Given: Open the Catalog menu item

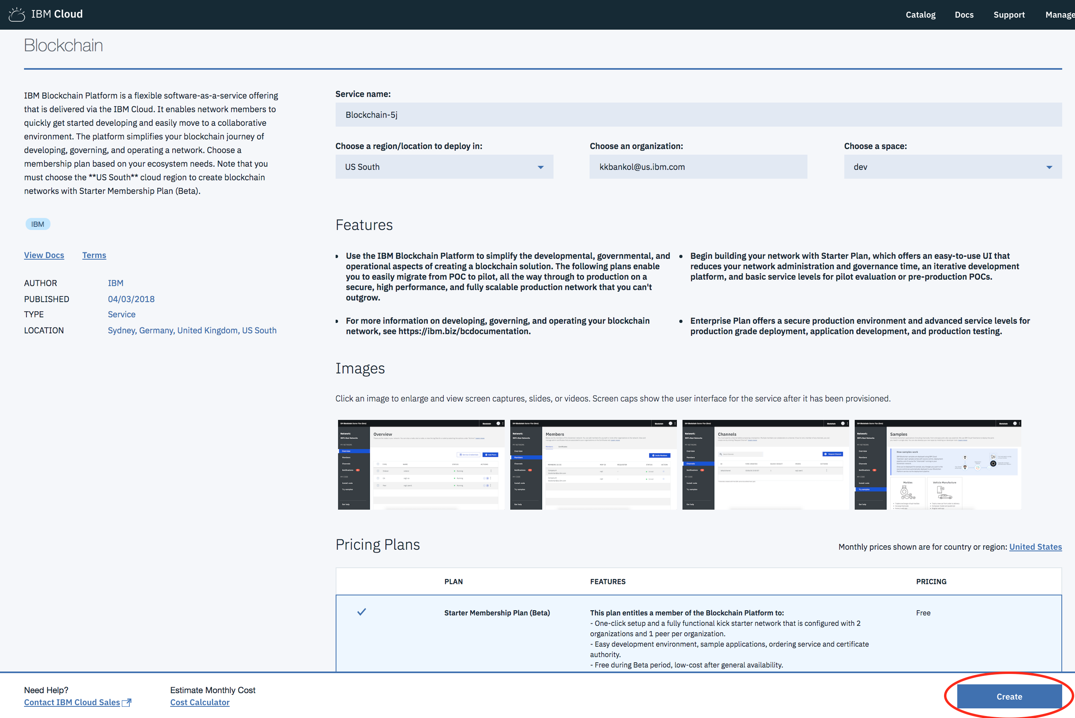Looking at the screenshot, I should [x=920, y=15].
